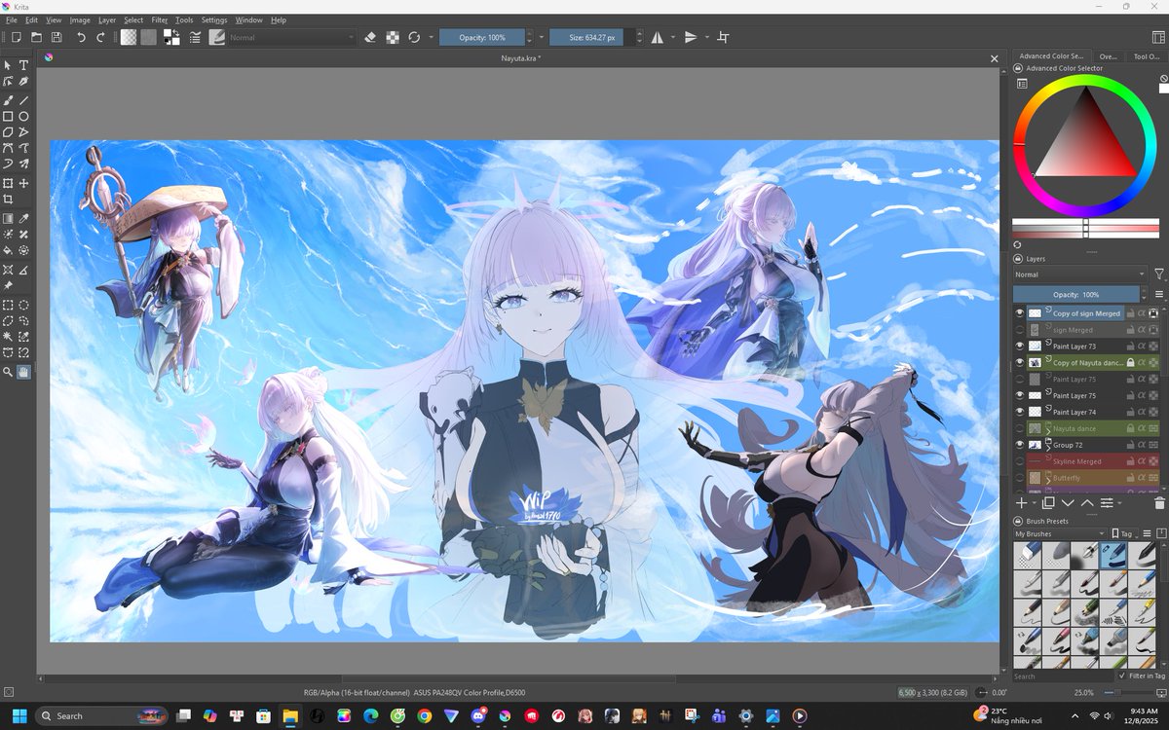Duplicate layer using the Layers panel icon
Viewport: 1169px width, 730px height.
(1048, 503)
